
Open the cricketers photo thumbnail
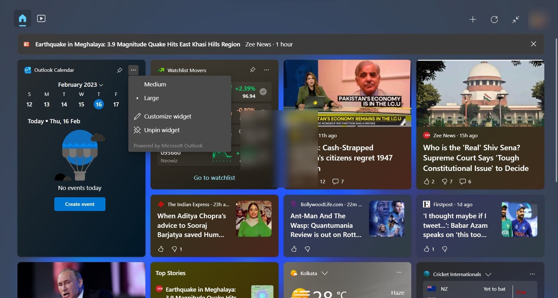520,219
